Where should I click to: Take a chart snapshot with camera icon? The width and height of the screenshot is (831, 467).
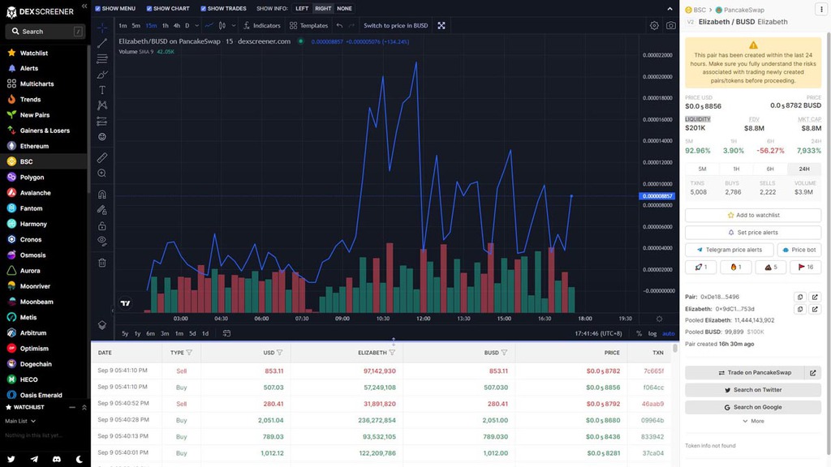pos(670,25)
